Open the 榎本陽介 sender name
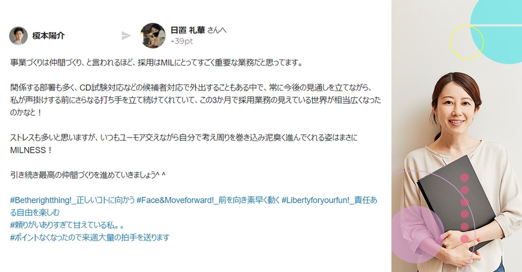The width and height of the screenshot is (522, 272). (x=48, y=36)
